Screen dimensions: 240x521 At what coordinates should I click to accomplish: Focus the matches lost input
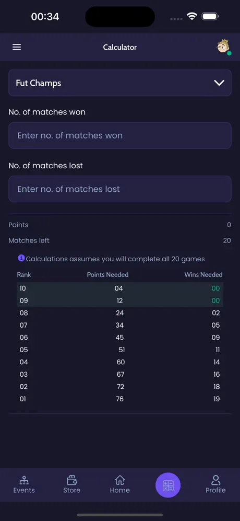120,189
